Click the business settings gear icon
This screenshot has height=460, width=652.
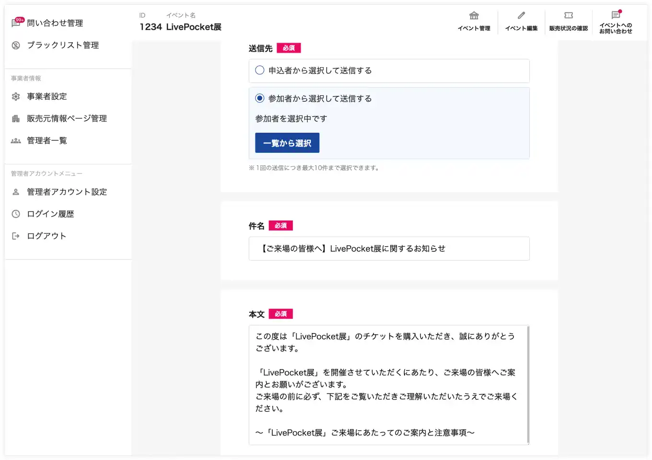pyautogui.click(x=16, y=97)
